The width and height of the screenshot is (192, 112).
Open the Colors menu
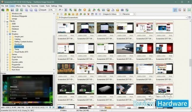[x=12, y=6]
